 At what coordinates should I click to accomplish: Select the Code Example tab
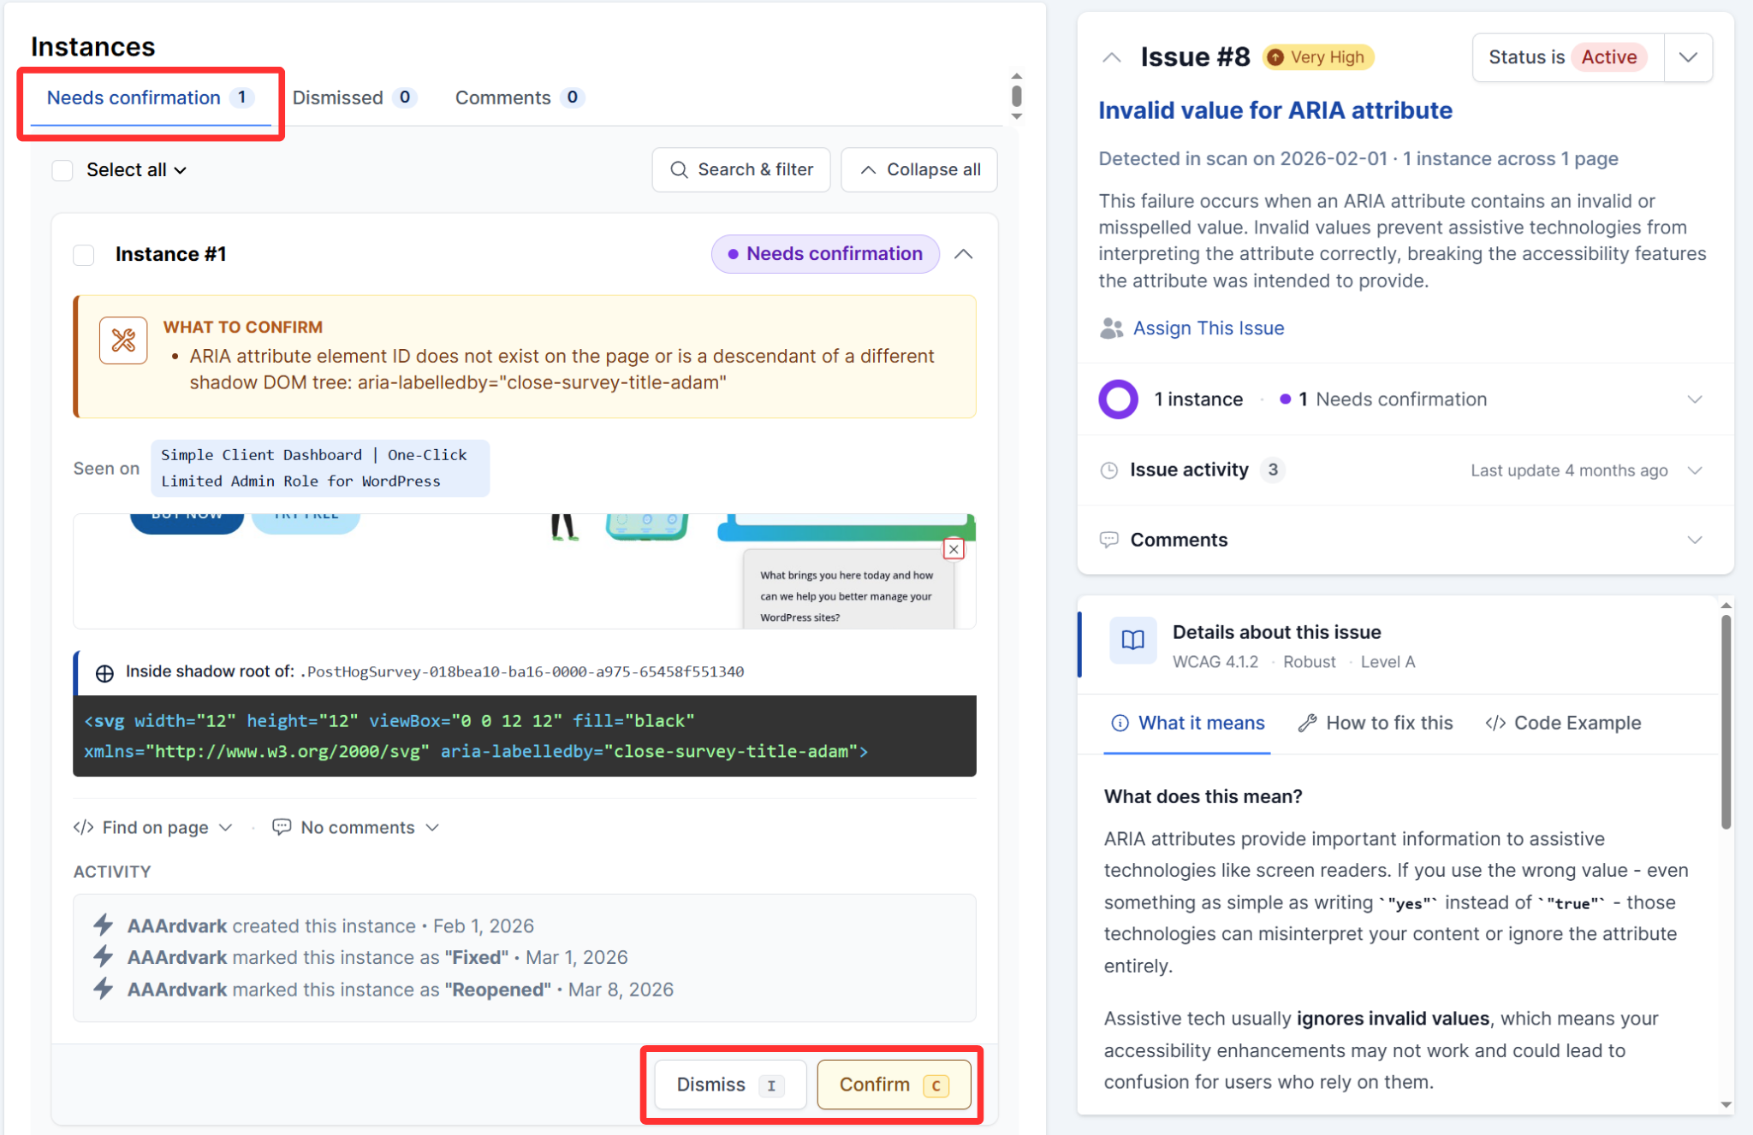[x=1563, y=723]
